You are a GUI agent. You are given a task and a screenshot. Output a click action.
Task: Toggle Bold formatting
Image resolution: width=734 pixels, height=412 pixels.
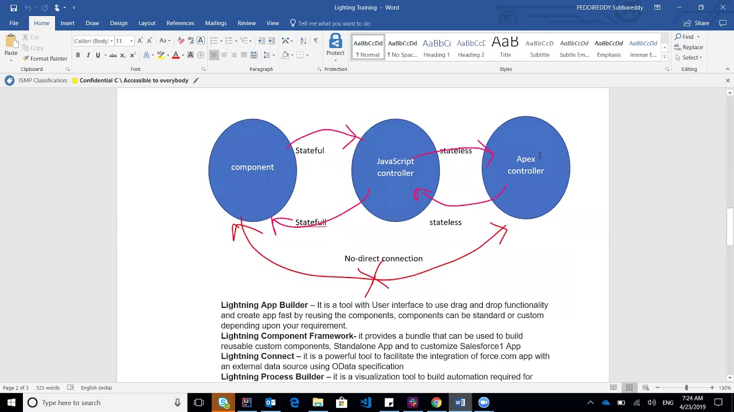click(x=78, y=55)
